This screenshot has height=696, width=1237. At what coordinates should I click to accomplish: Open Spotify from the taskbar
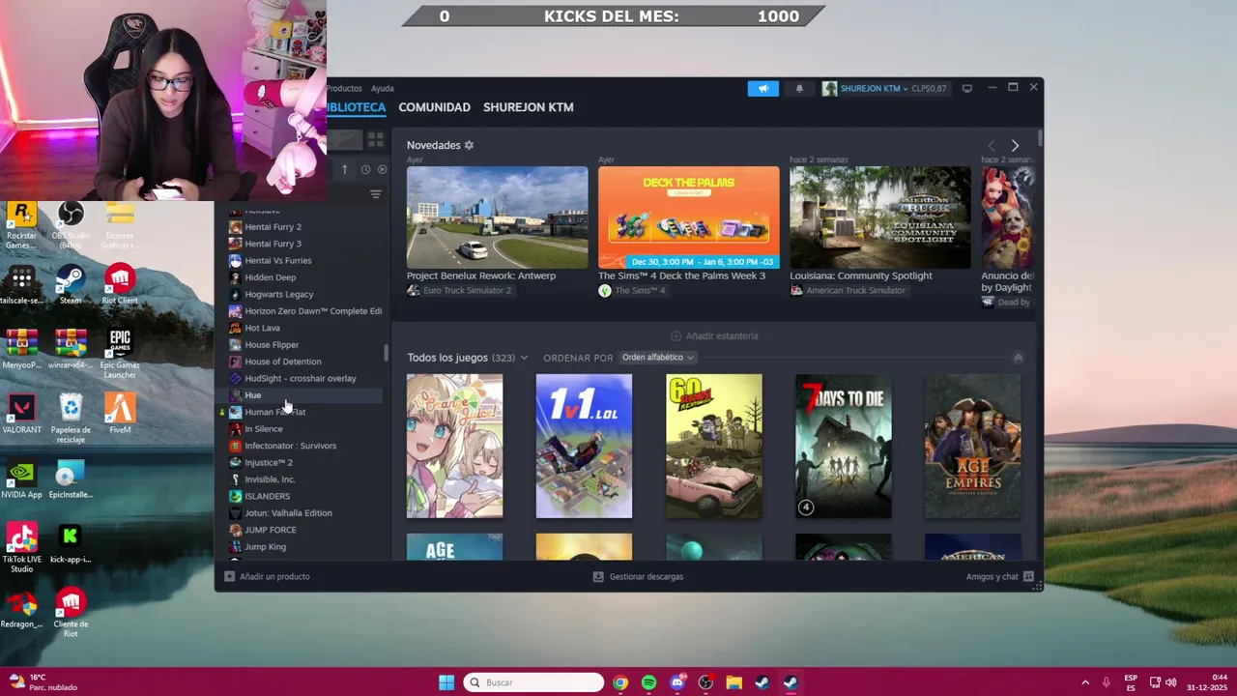[x=648, y=682]
